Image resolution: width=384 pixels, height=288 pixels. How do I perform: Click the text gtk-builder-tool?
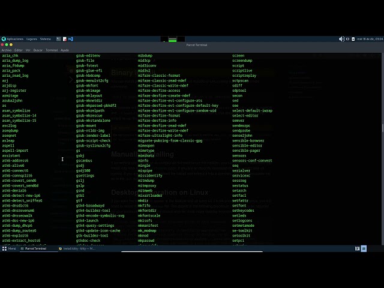pos(92,236)
